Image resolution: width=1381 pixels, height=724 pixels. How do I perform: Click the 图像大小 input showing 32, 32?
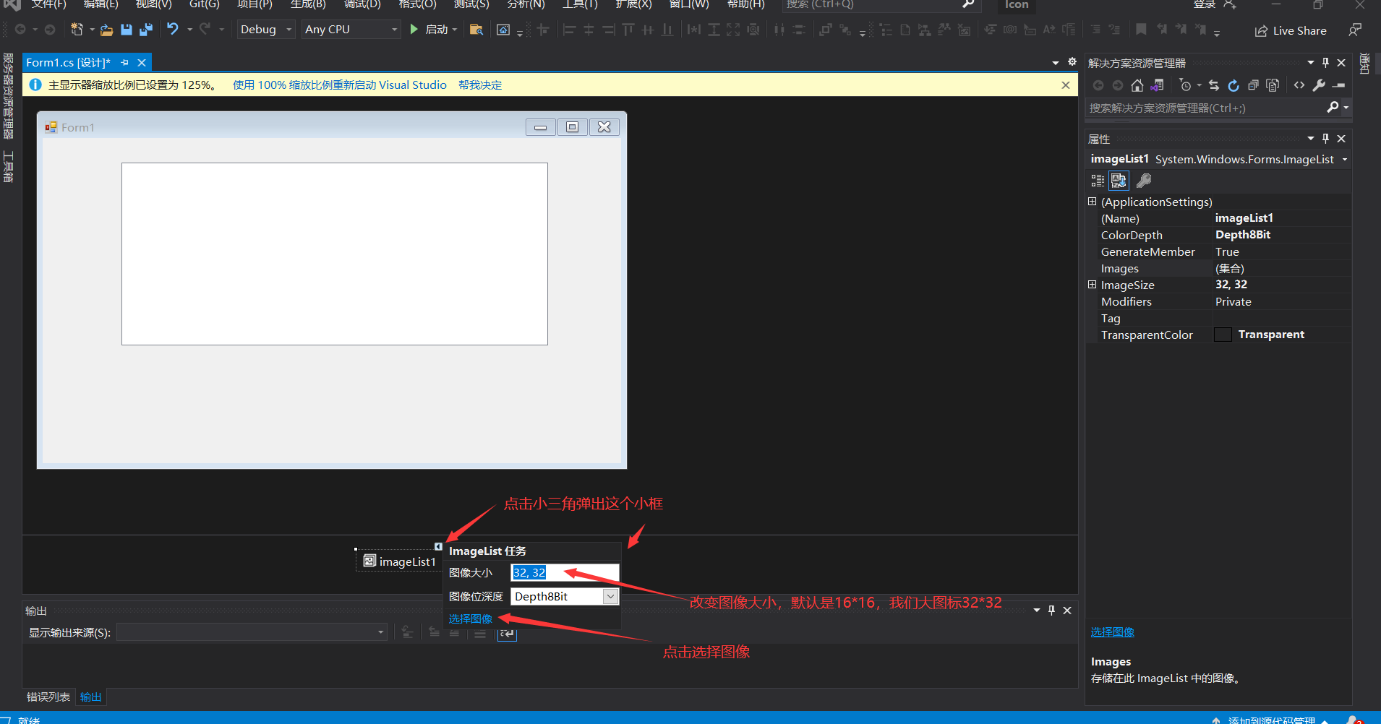565,573
